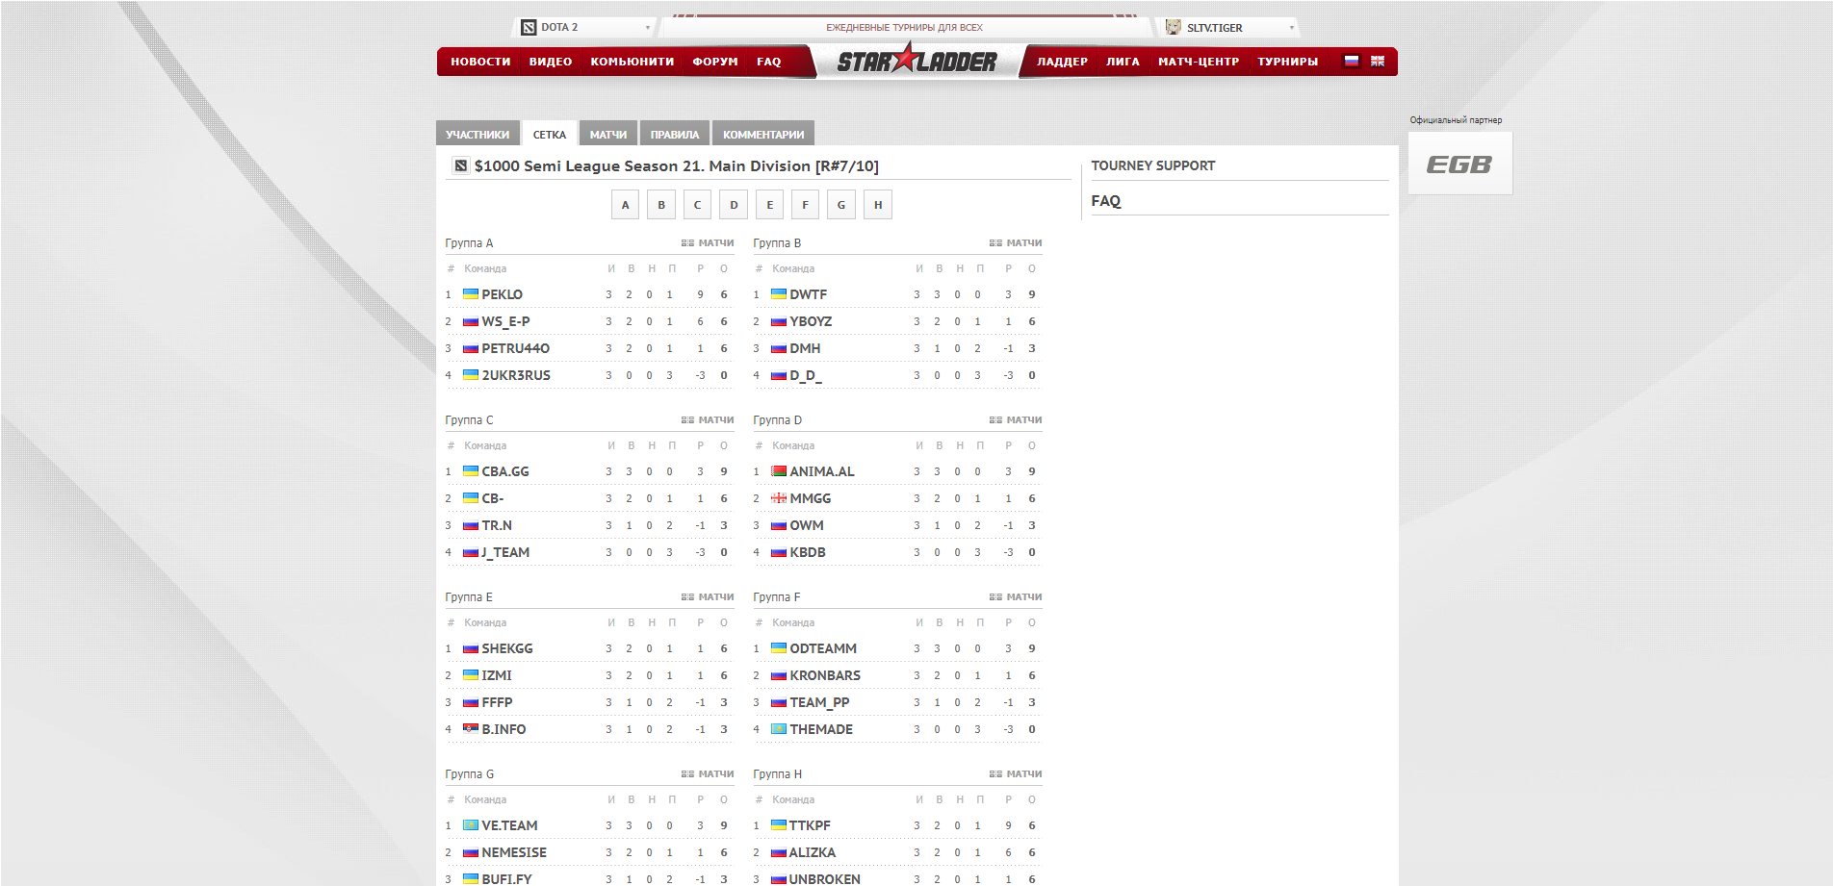Switch to the Участники tab
This screenshot has height=886, width=1833.
click(x=478, y=135)
